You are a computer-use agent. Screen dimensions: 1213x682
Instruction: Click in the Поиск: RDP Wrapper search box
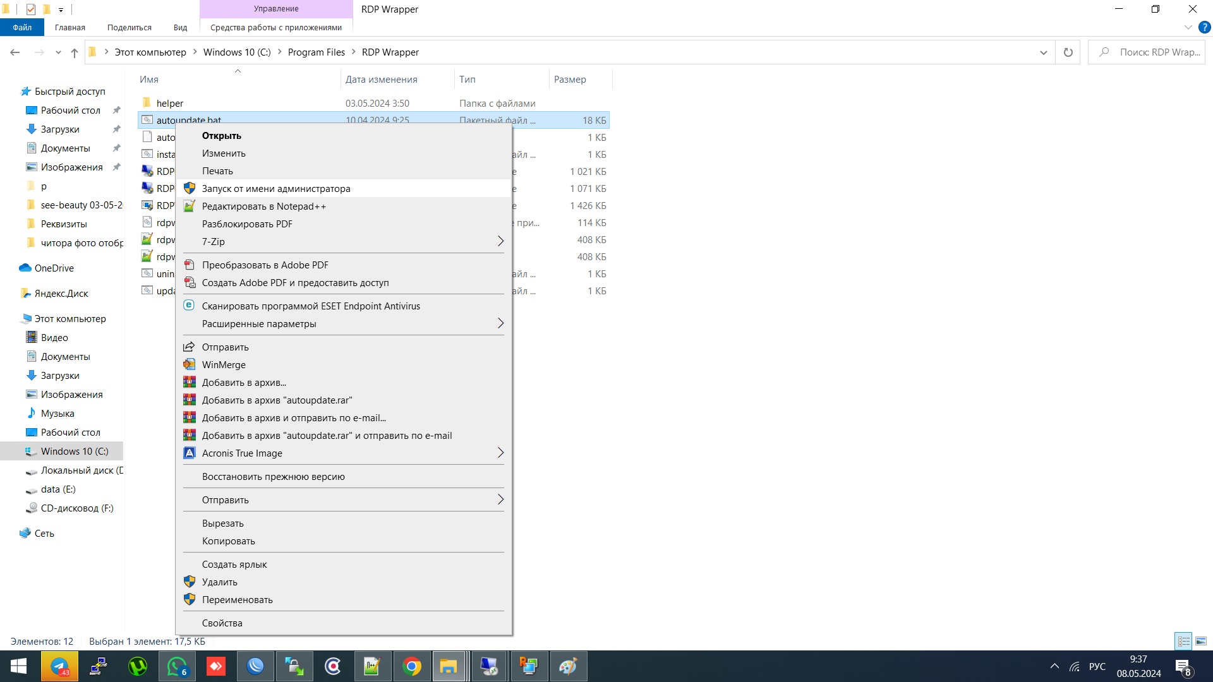click(1147, 52)
